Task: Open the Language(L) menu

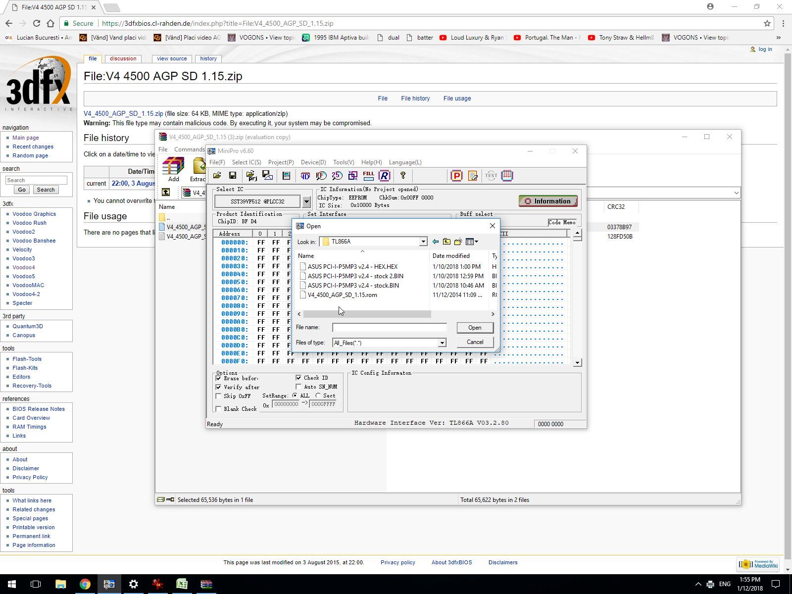Action: [405, 162]
